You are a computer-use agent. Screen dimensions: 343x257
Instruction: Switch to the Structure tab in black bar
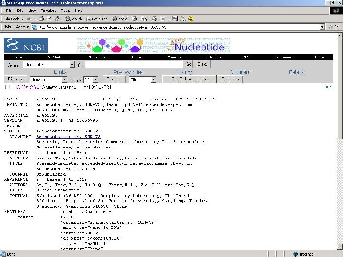click(214, 57)
